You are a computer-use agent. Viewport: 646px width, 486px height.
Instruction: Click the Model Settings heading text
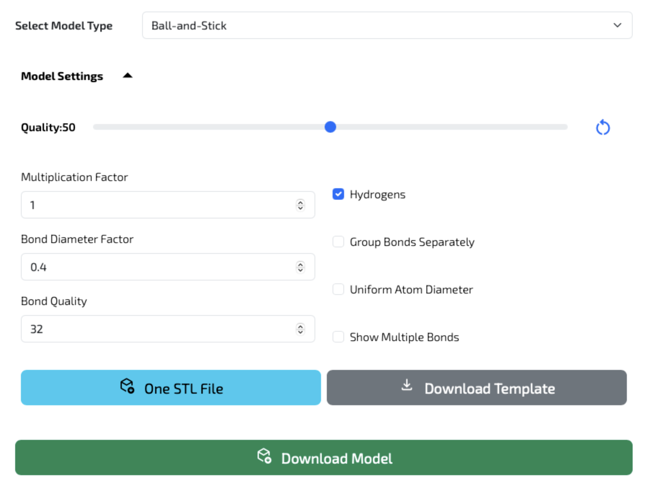[62, 76]
